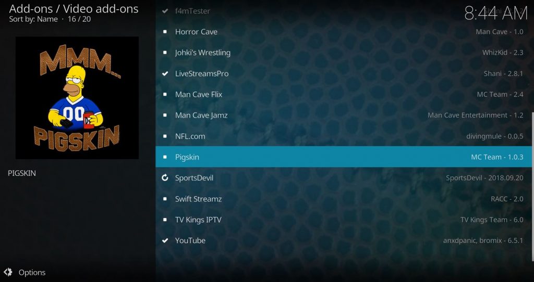The width and height of the screenshot is (534, 282).
Task: Click 'divingmule - 0.0.5' version text
Action: [495, 136]
